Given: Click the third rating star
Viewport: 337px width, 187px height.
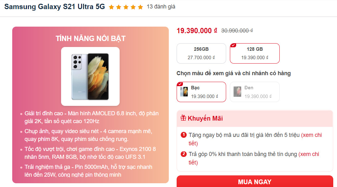Looking at the screenshot, I should [126, 7].
